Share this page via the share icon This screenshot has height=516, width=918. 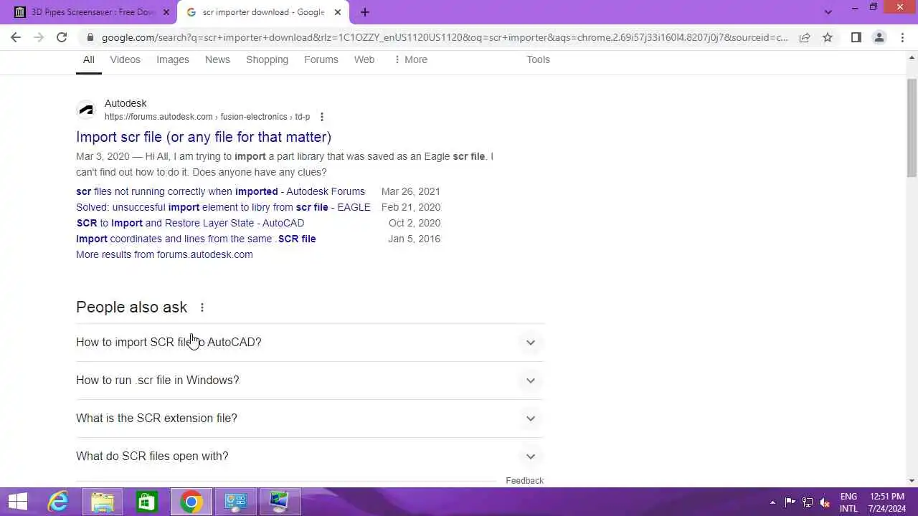805,37
